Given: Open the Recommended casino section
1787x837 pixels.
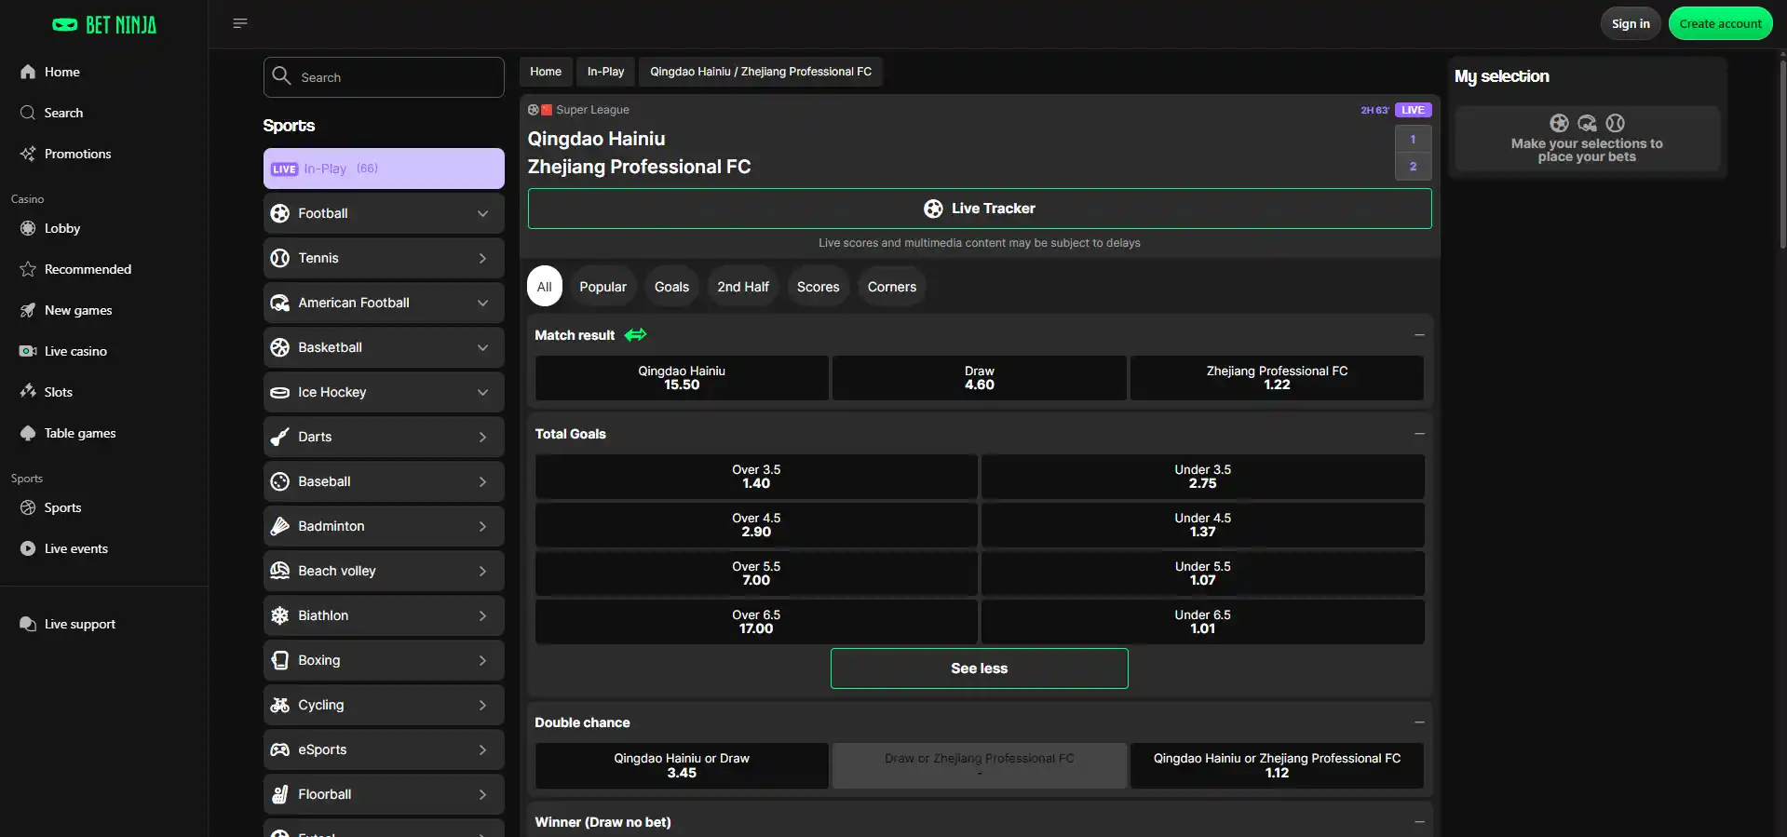Looking at the screenshot, I should [88, 269].
